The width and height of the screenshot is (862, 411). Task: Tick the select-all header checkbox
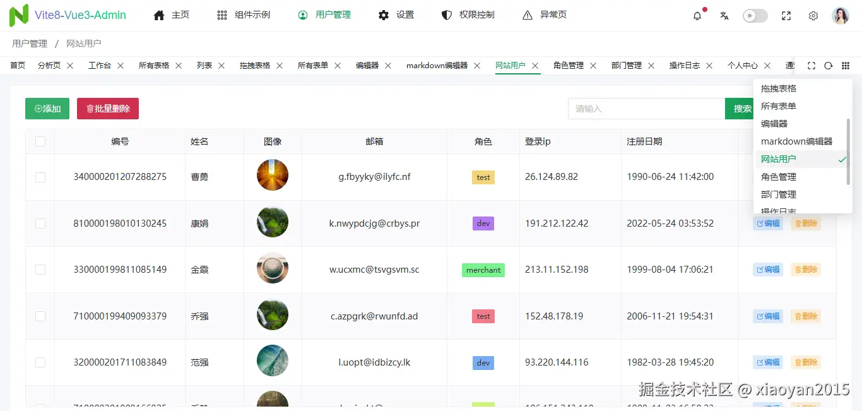40,141
